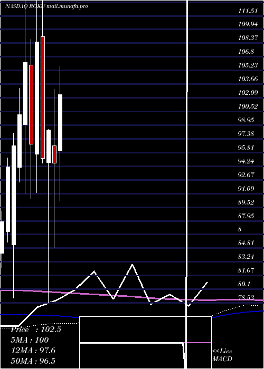Select the 87.95 price axis label
This screenshot has width=264, height=369.
pos(246,216)
